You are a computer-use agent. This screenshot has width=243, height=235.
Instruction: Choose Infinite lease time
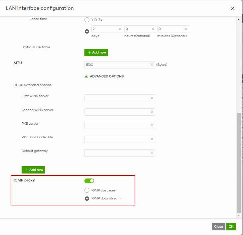[87, 20]
